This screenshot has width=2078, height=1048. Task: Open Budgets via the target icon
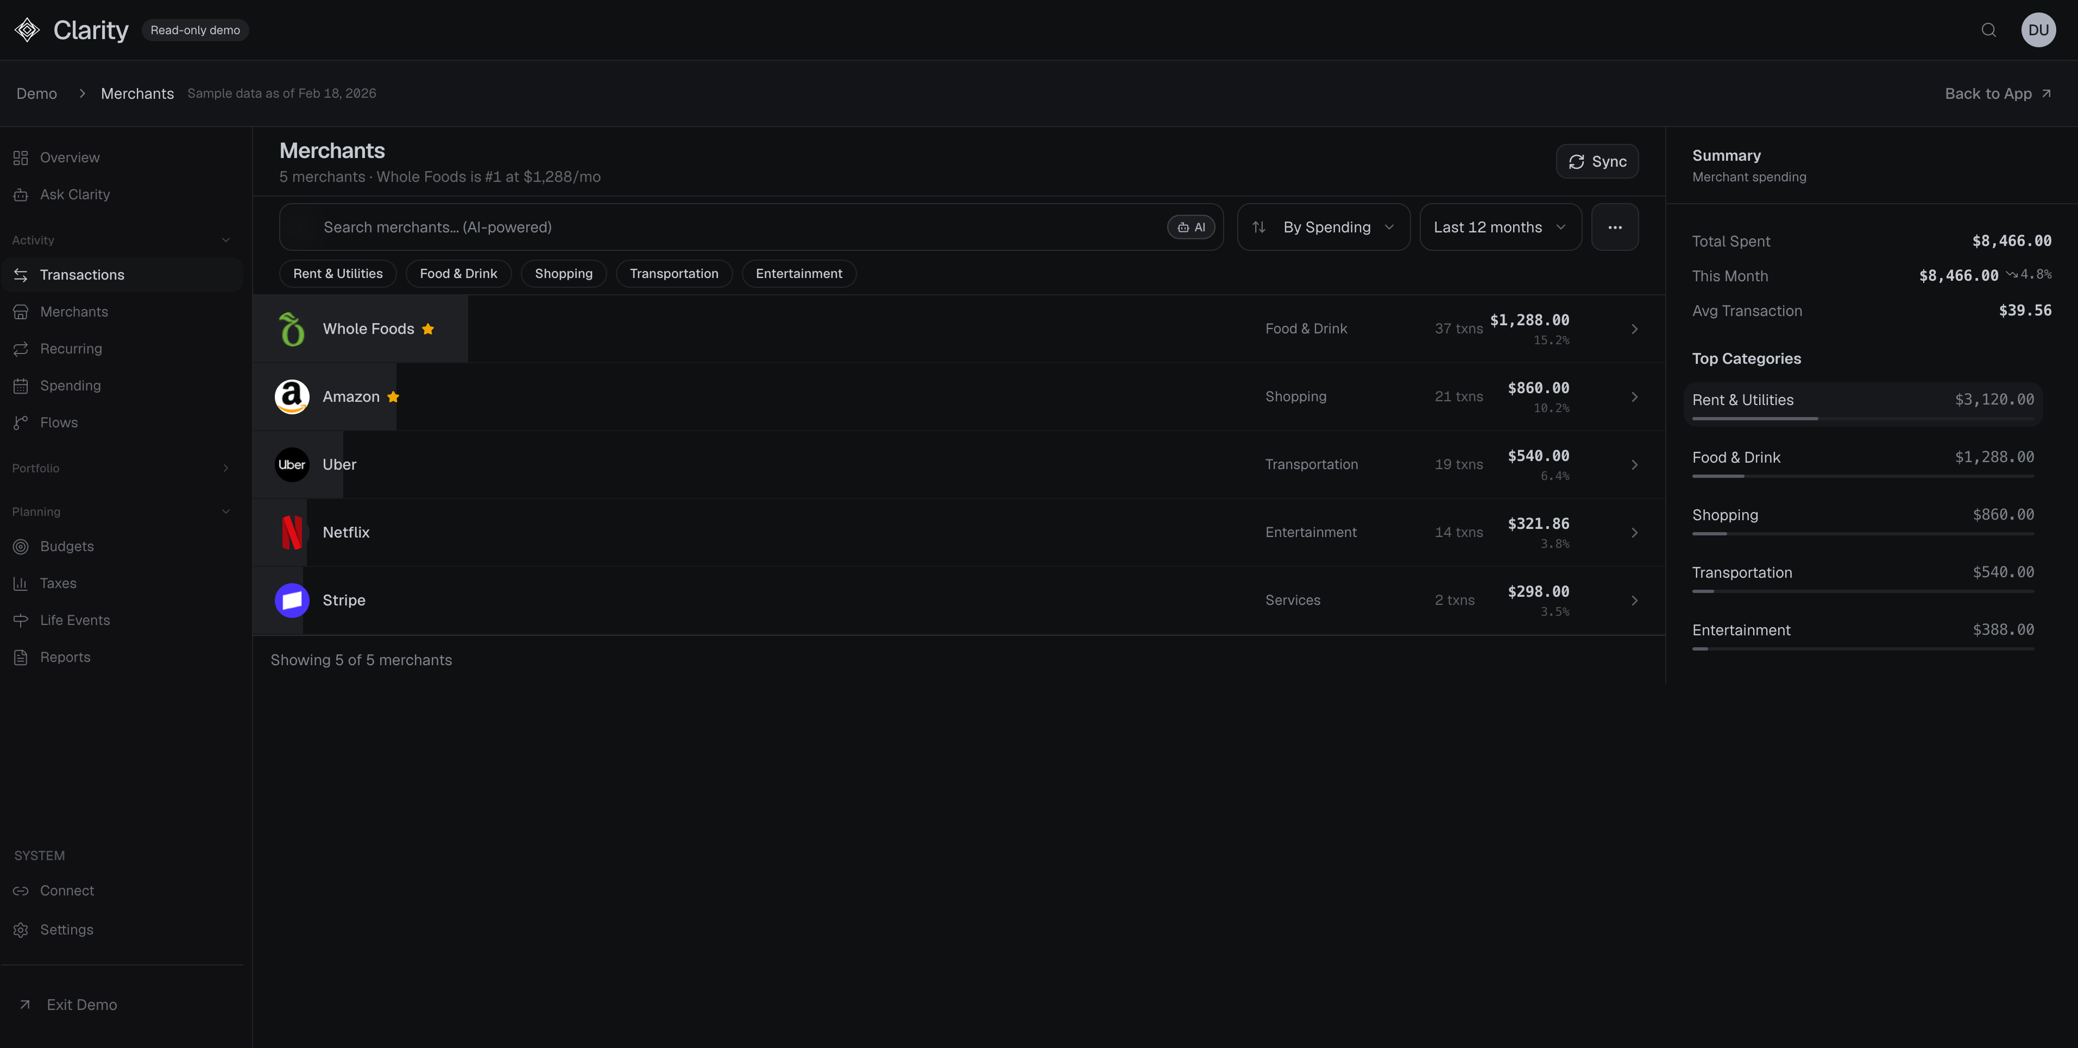(x=21, y=546)
